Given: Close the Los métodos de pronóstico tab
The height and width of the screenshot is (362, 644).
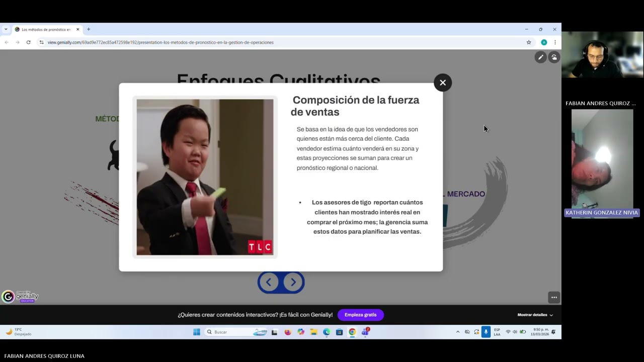Looking at the screenshot, I should [77, 30].
